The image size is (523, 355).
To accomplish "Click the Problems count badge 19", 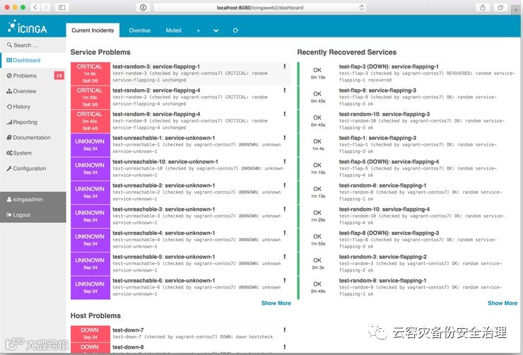I will tap(59, 76).
